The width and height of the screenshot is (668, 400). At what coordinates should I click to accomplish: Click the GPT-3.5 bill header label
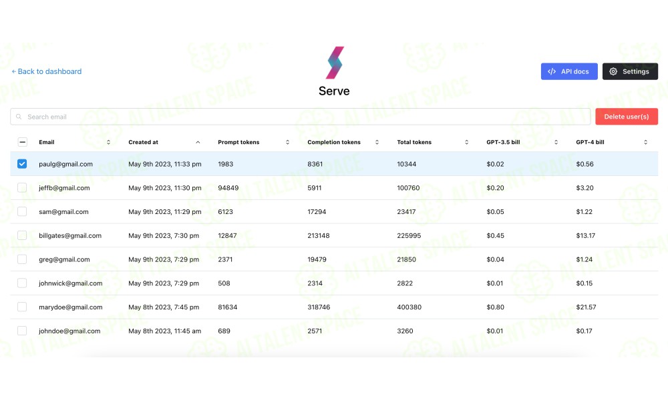coord(503,142)
